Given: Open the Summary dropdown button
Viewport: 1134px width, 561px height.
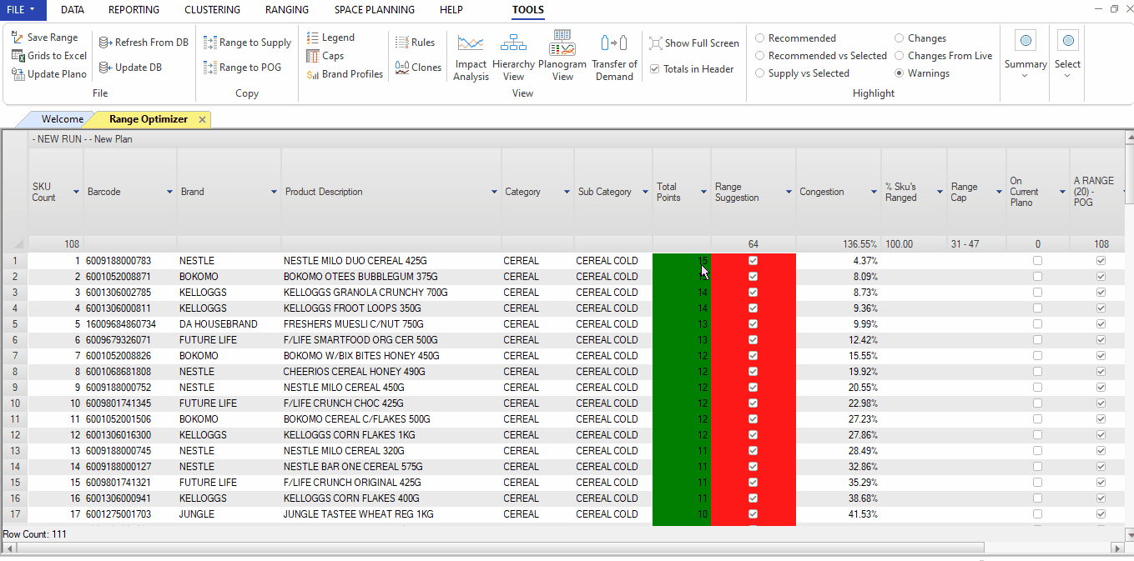Looking at the screenshot, I should 1026,55.
